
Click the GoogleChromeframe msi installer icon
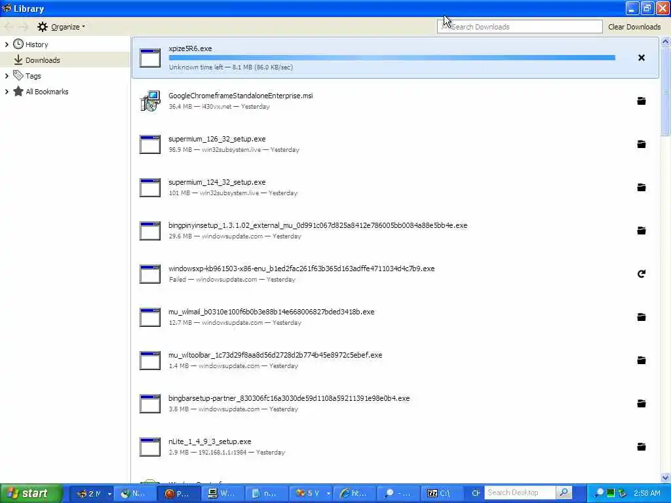[150, 101]
